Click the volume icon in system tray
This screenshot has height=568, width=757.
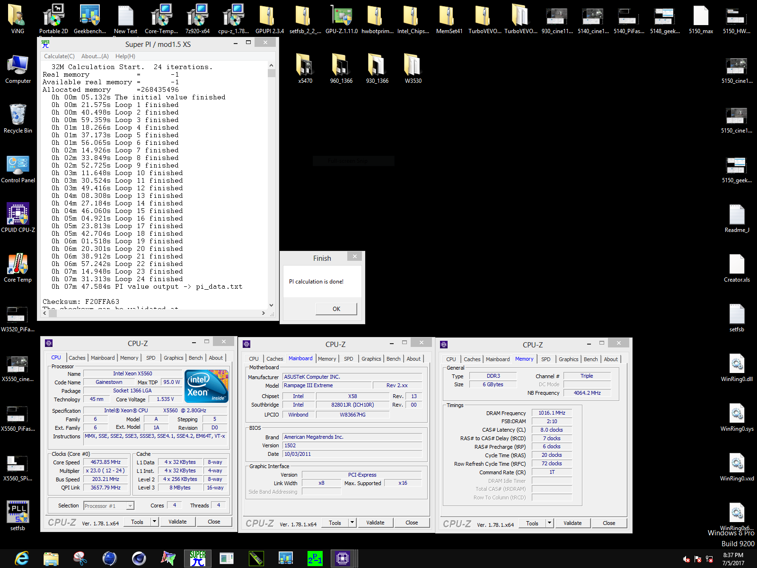pos(687,559)
